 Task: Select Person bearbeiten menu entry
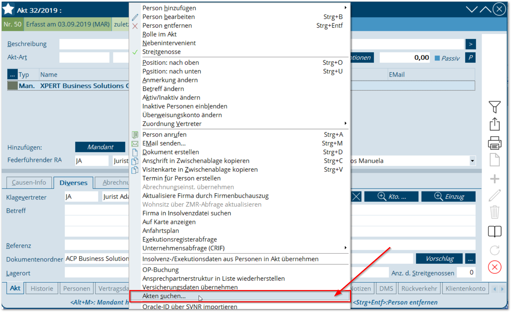click(240, 17)
